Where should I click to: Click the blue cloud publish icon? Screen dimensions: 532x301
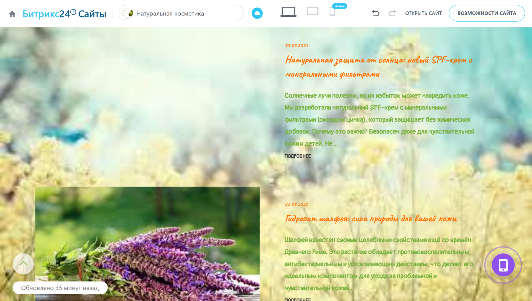coord(257,13)
